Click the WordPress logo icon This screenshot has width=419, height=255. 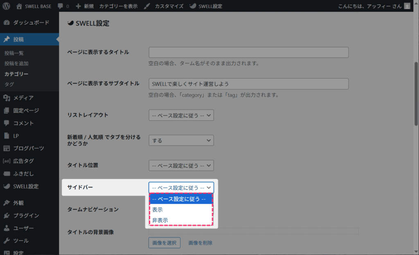tap(6, 6)
